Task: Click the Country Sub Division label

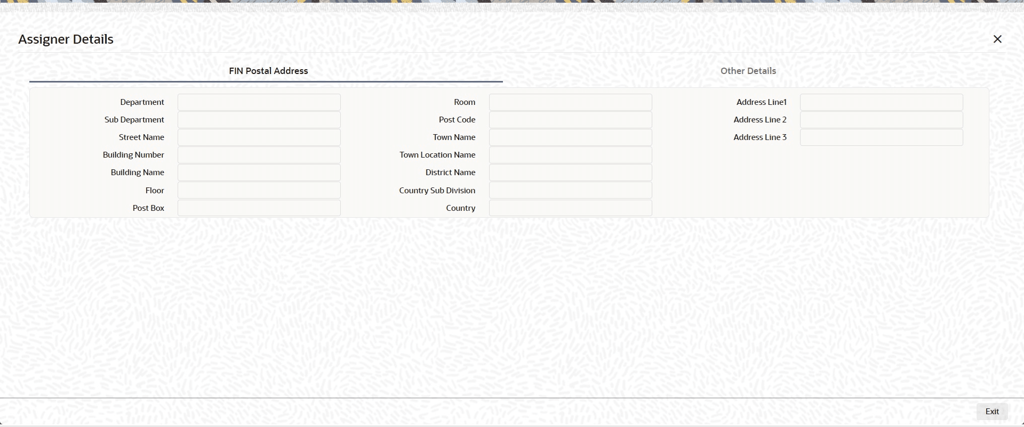Action: tap(437, 191)
